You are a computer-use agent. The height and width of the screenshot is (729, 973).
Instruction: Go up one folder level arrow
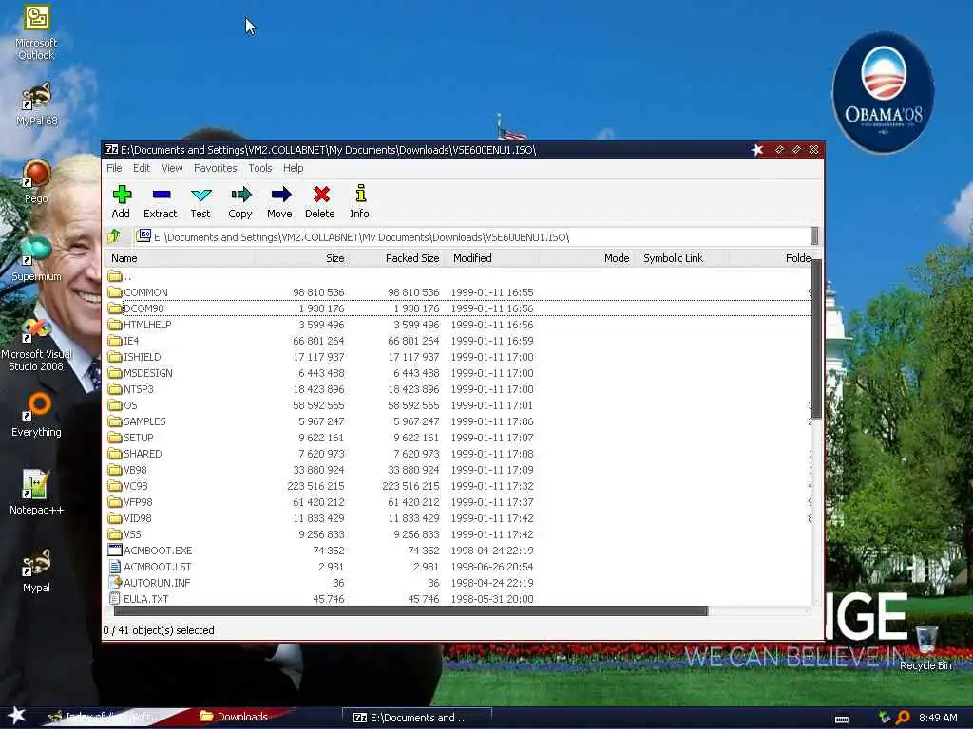point(114,236)
